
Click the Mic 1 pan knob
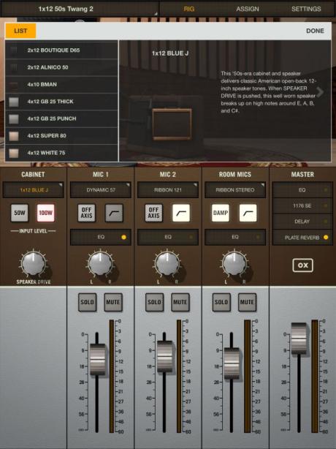tap(100, 264)
